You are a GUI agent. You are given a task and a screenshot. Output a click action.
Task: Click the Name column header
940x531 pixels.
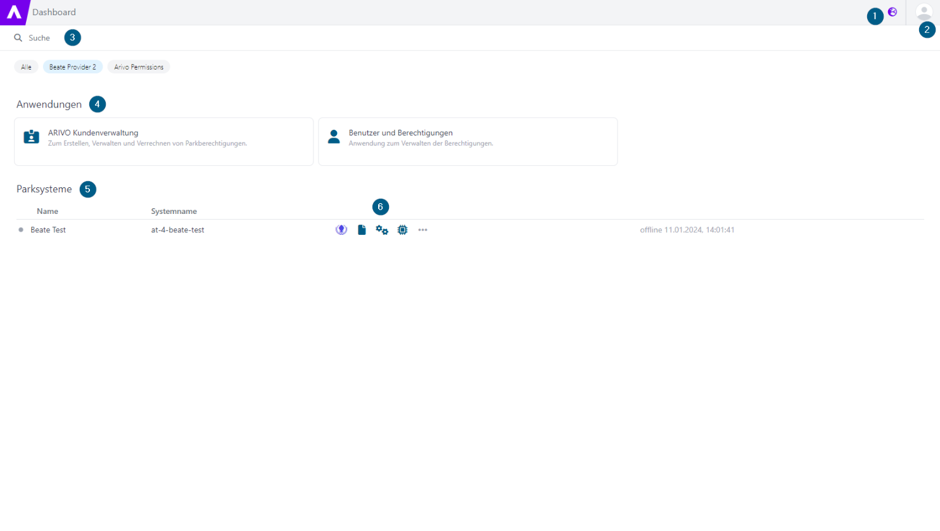pos(48,211)
